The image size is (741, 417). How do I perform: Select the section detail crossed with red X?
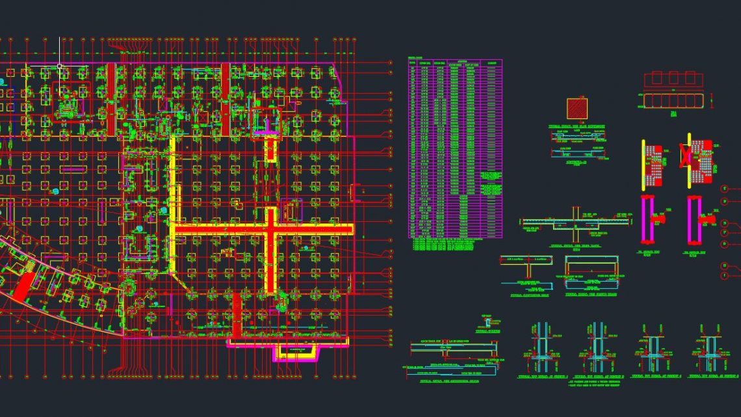click(x=697, y=160)
